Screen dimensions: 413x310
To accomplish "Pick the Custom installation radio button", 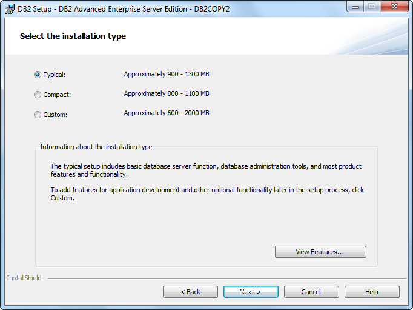I will pyautogui.click(x=38, y=115).
